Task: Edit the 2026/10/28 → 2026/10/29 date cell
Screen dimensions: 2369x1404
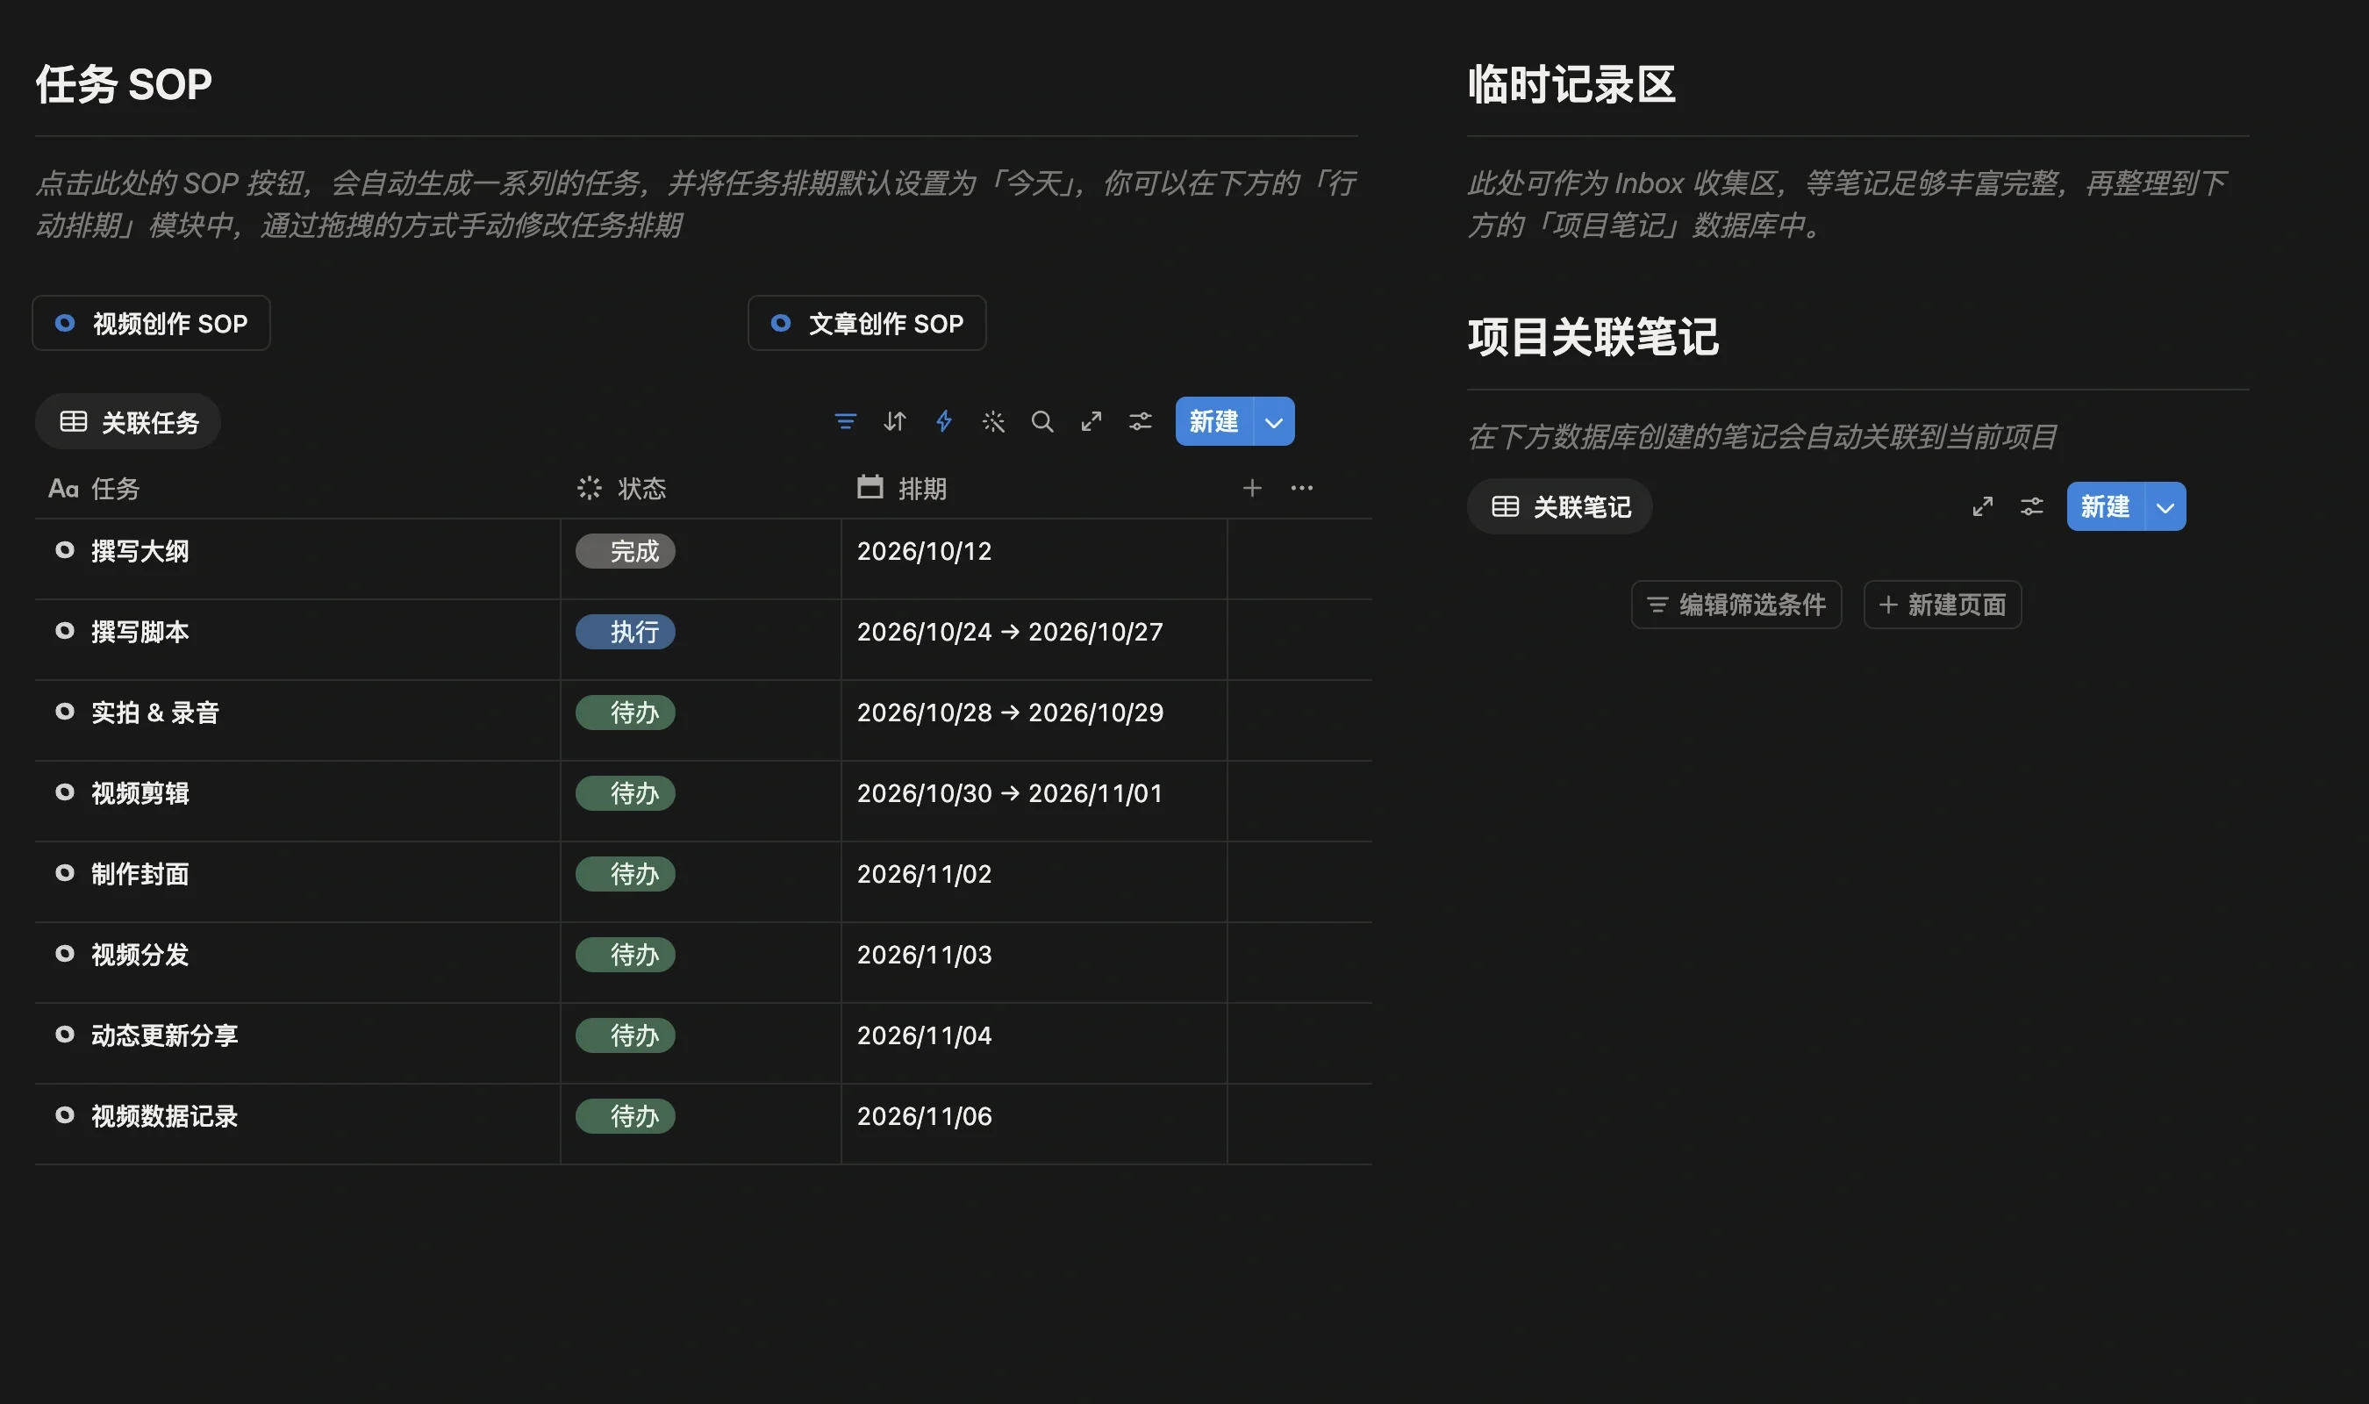Action: [x=1034, y=720]
